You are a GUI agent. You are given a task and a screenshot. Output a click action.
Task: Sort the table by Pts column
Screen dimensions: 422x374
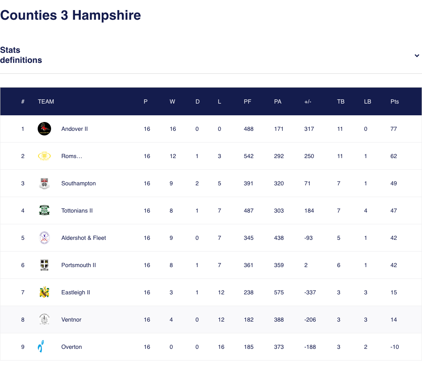coord(394,101)
